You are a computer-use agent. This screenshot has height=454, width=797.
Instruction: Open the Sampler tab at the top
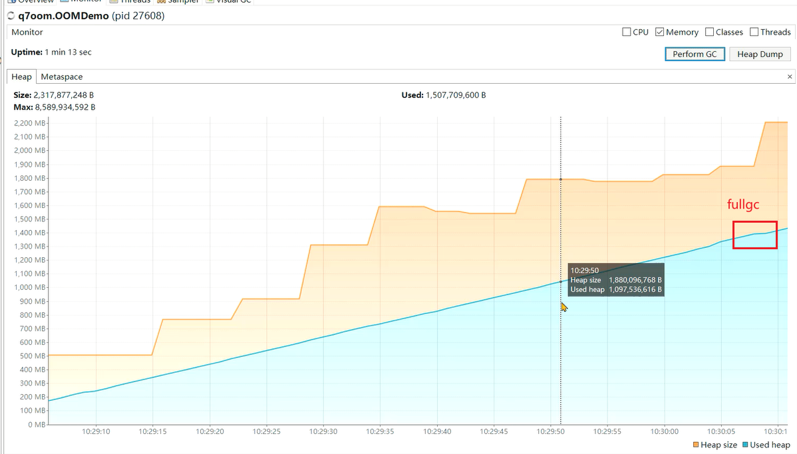(180, 1)
